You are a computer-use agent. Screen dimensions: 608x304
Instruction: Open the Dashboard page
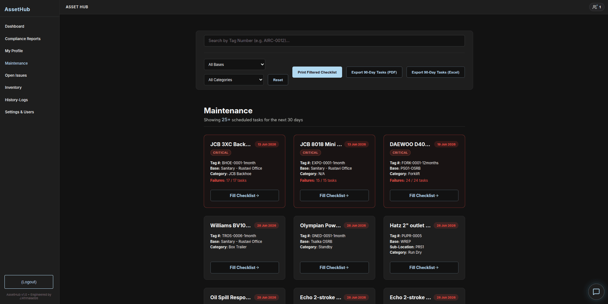click(x=15, y=26)
